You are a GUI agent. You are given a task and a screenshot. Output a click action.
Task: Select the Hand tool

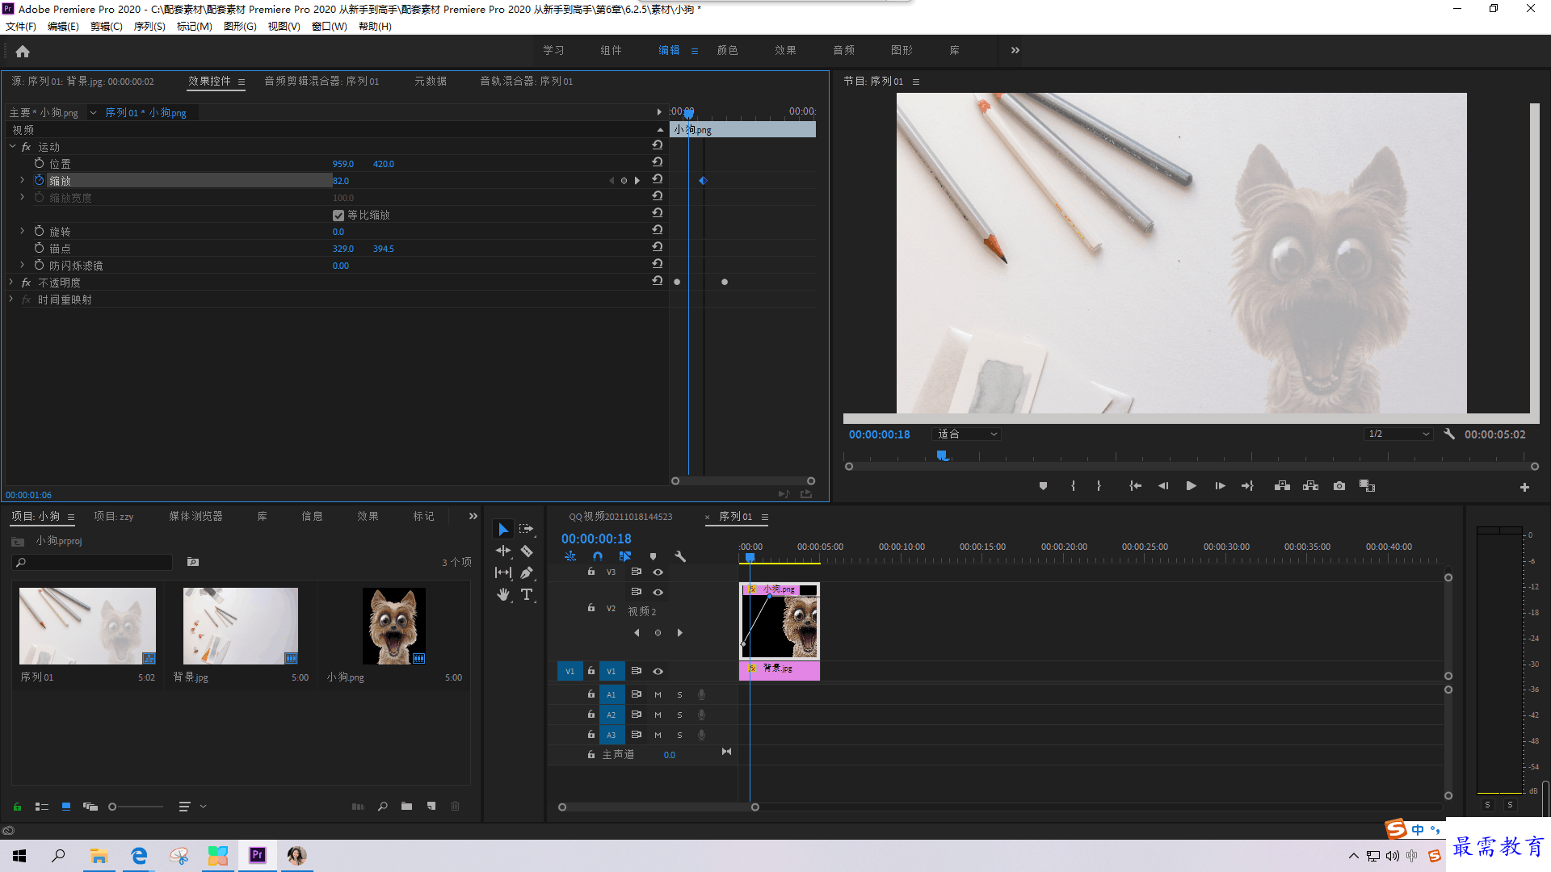point(503,594)
